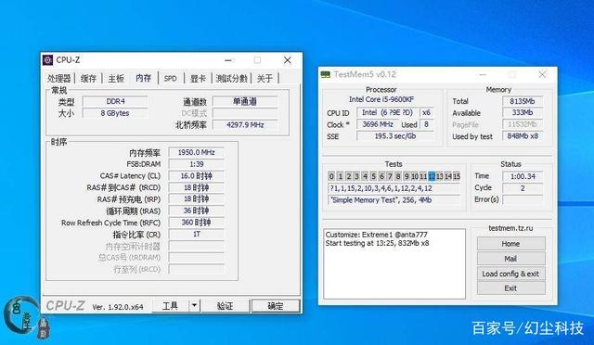Image resolution: width=594 pixels, height=345 pixels.
Task: Select test number 15 indicator
Action: tap(457, 176)
